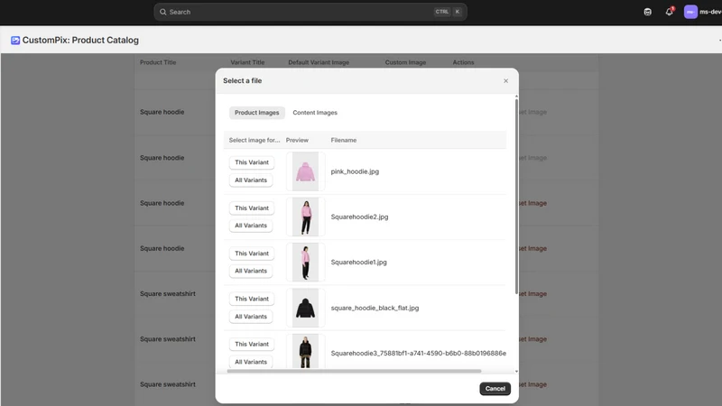Choose This Variant for pink_hoodie.jpg

tap(252, 162)
